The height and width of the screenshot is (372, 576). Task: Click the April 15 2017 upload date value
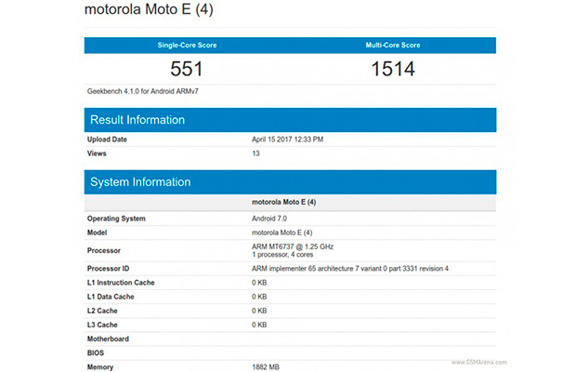(287, 139)
